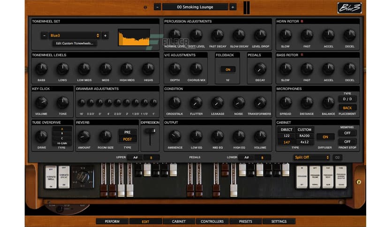Select the Upper A# preset key
The width and height of the screenshot is (392, 227).
(x=135, y=158)
